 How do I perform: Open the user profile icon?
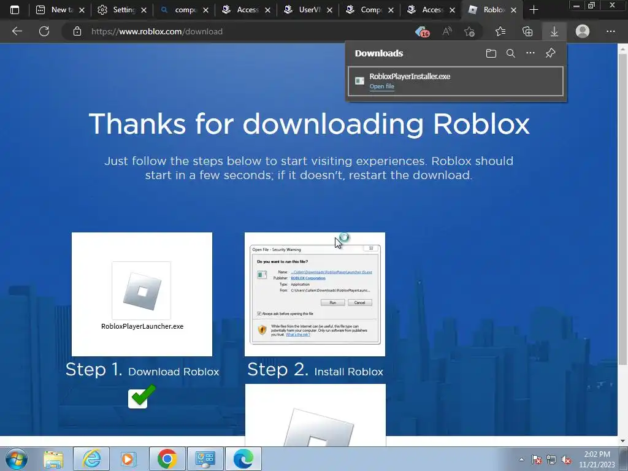[583, 31]
